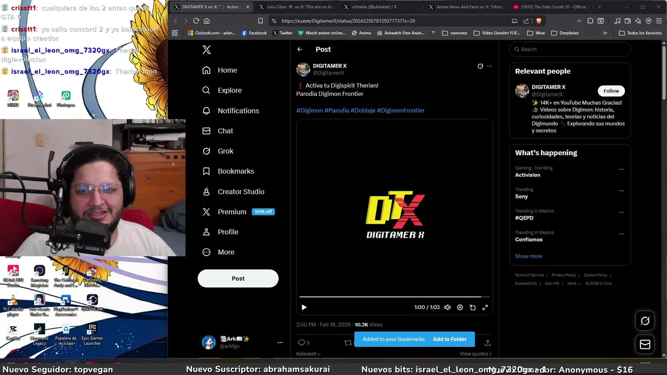Click the video progress bar
The image size is (667, 375).
tap(394, 297)
